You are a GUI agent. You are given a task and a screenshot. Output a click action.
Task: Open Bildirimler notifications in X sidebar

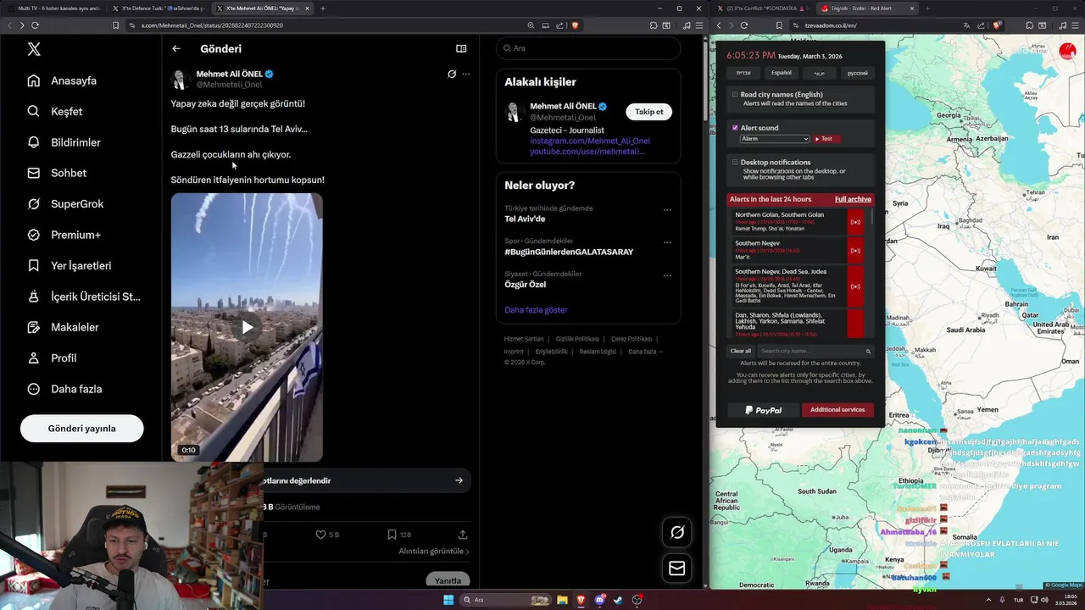coord(64,142)
